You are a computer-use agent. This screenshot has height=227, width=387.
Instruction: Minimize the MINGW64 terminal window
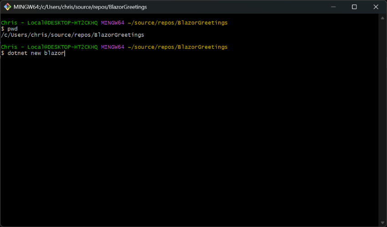point(333,7)
